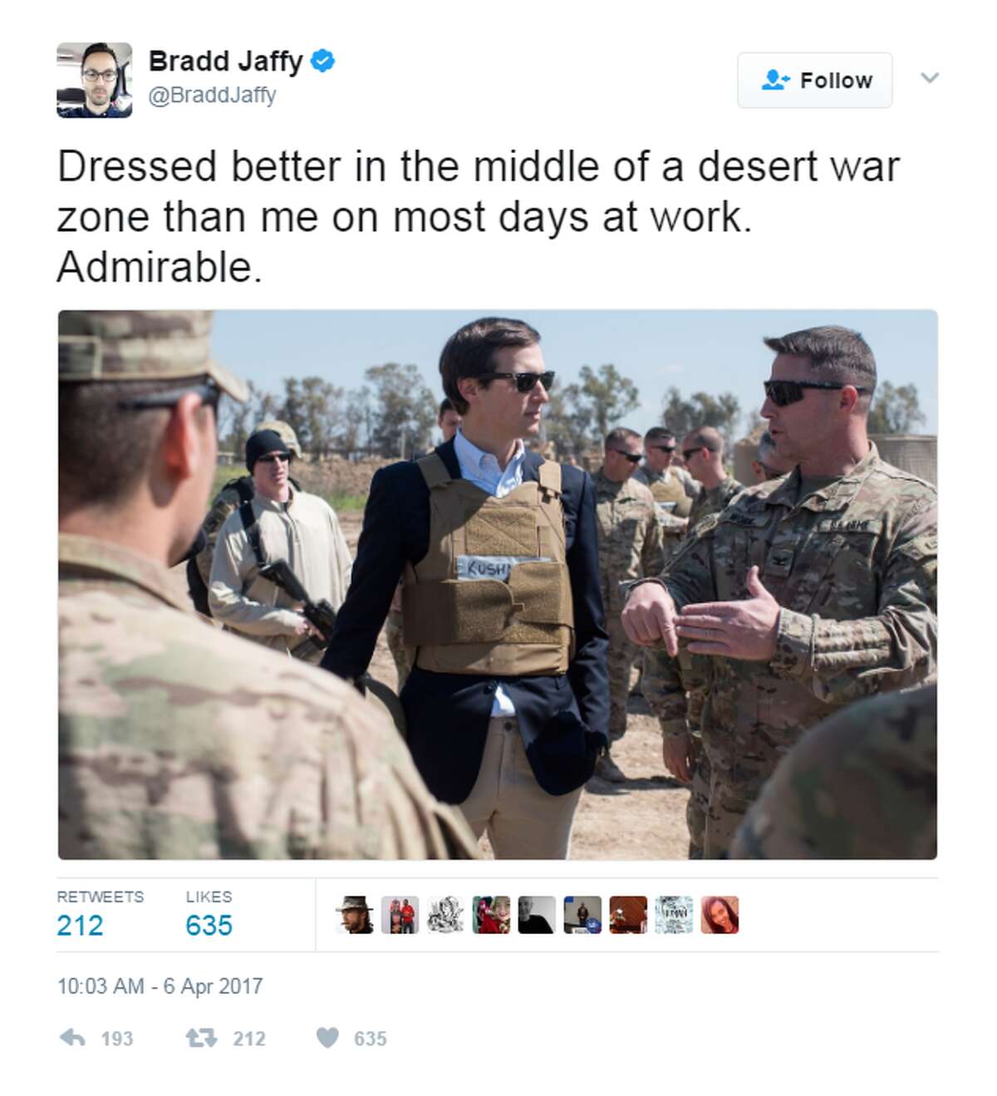This screenshot has width=997, height=1096.
Task: Click the follow person icon inside the Follow button
Action: (774, 80)
